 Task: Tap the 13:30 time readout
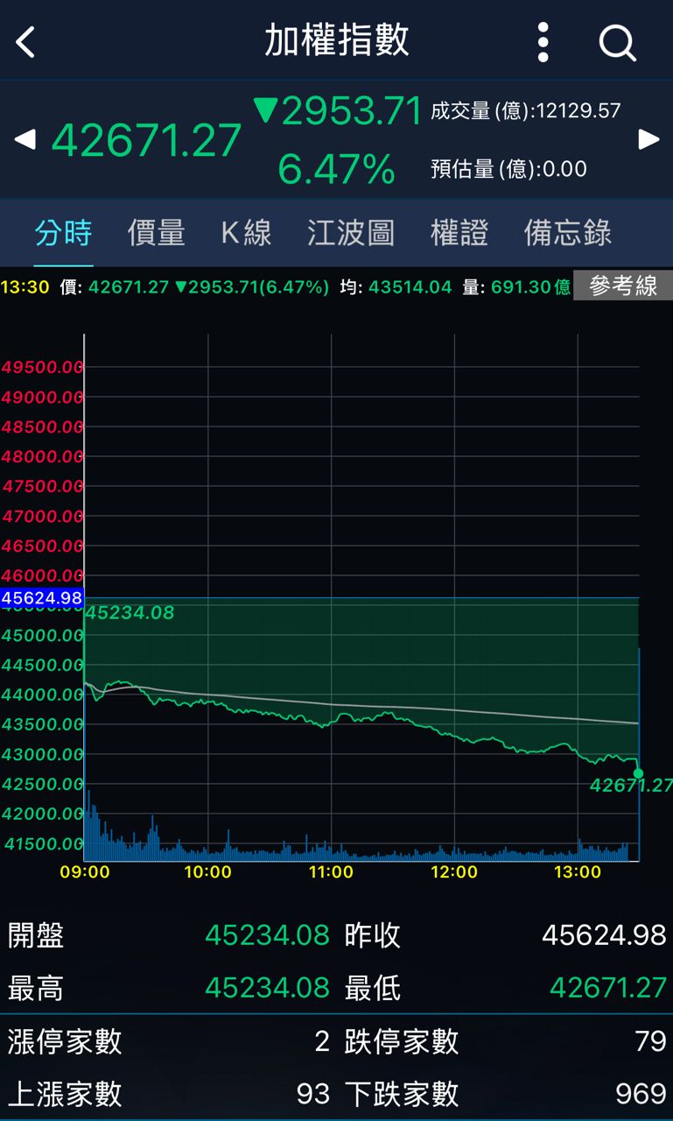(25, 287)
